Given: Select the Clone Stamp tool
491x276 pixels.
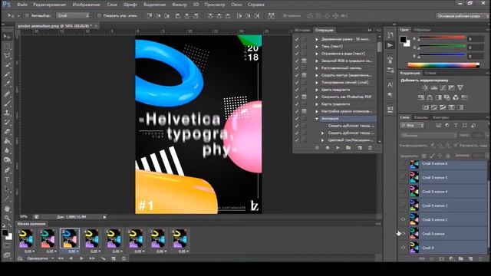Looking at the screenshot, I should [x=7, y=113].
